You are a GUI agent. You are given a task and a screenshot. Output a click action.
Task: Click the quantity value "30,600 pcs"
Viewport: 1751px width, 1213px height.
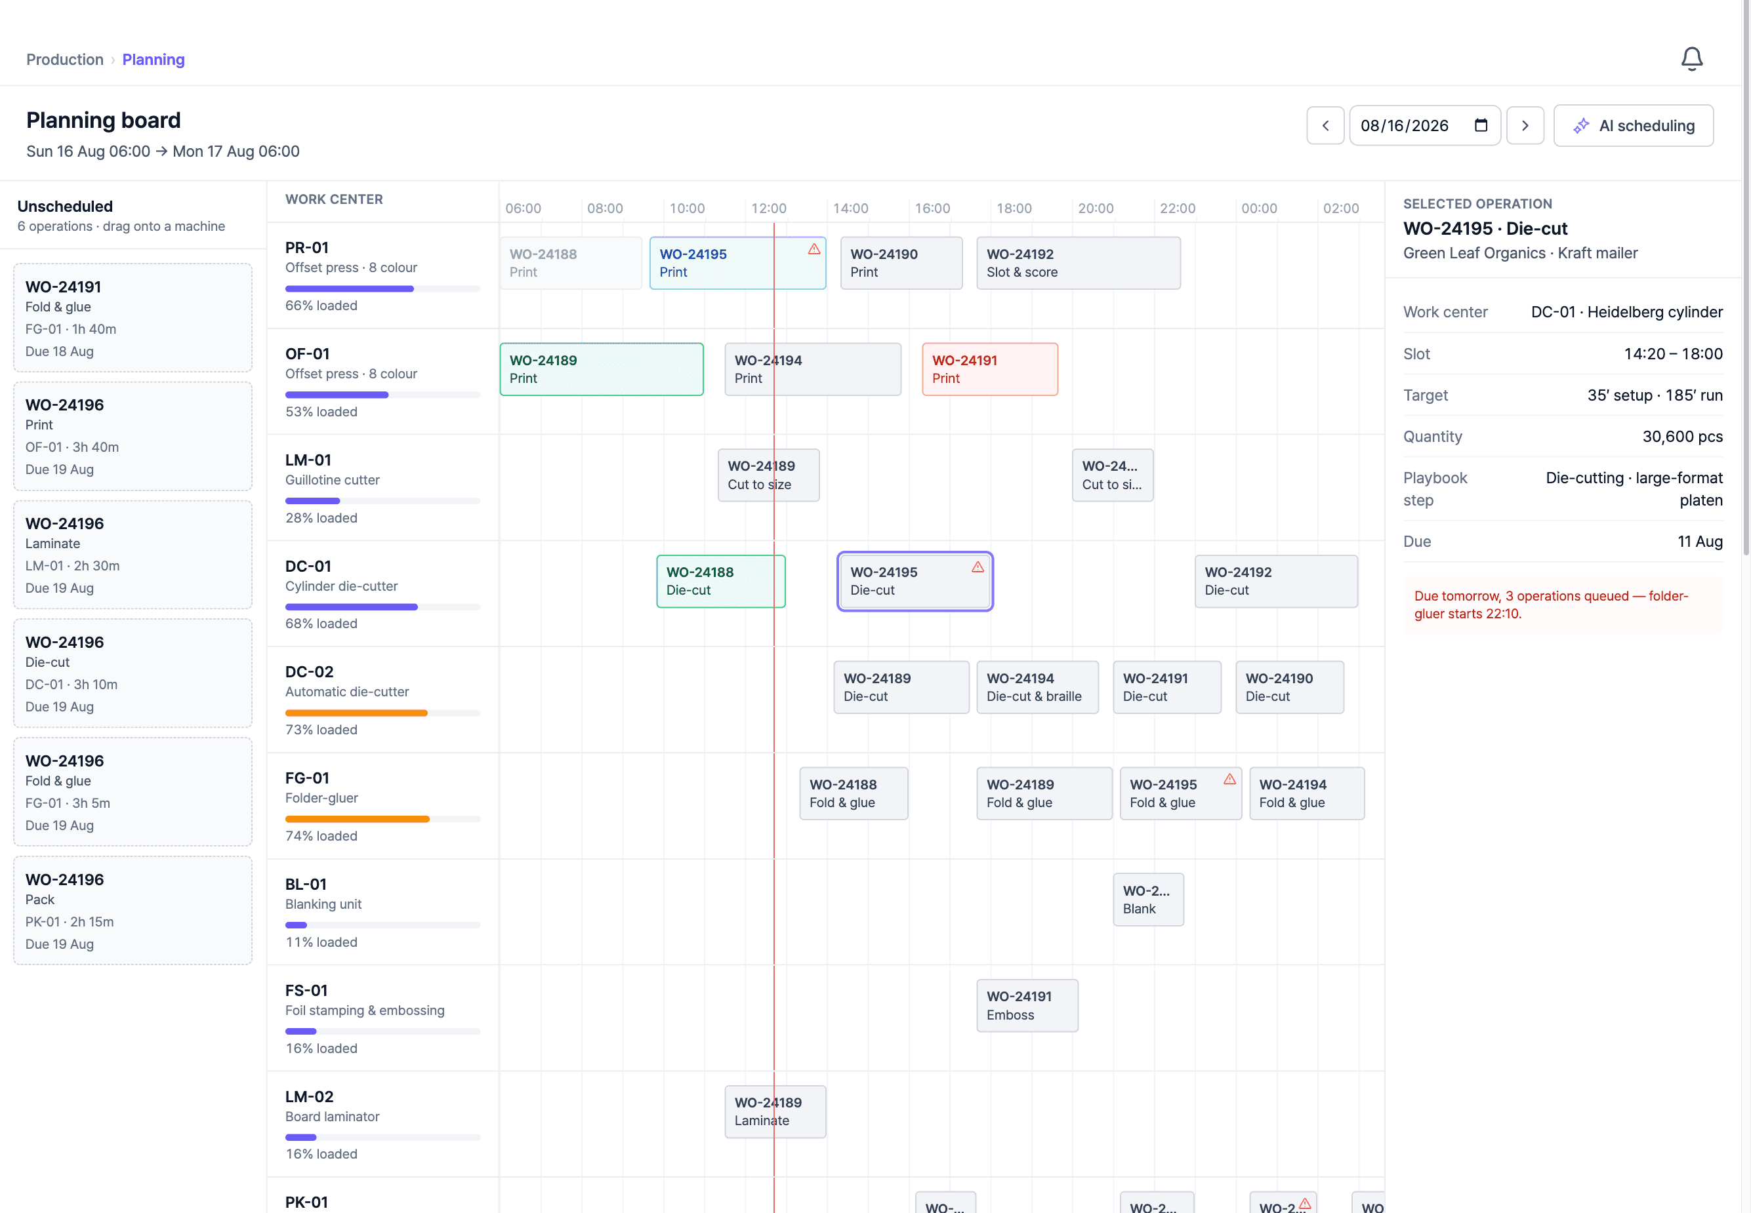point(1683,437)
